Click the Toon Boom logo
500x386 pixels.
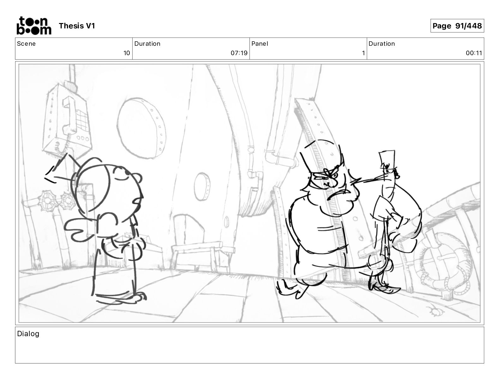(34, 26)
